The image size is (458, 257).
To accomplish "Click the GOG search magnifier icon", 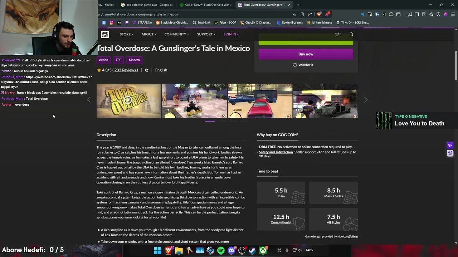I will point(351,34).
